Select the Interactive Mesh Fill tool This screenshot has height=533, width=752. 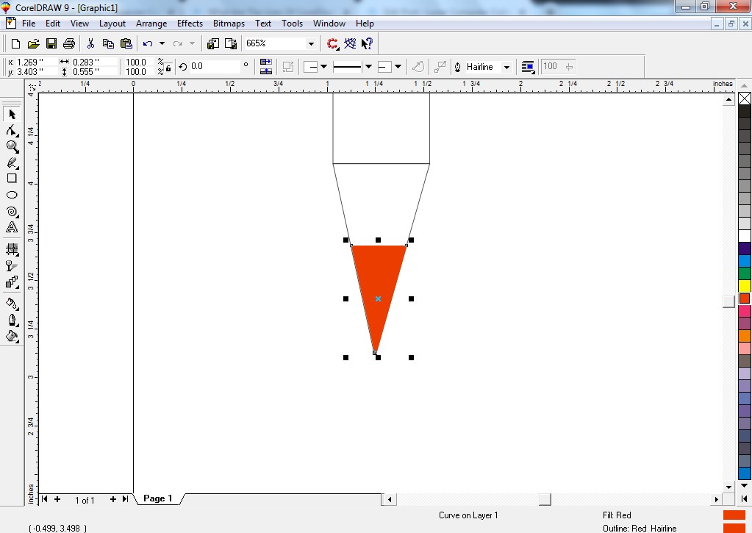point(12,249)
